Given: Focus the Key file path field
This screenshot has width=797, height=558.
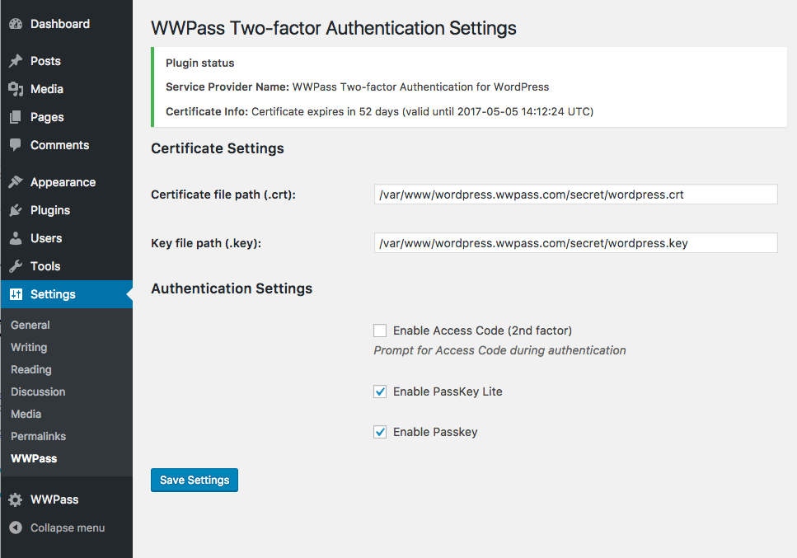Looking at the screenshot, I should 575,243.
